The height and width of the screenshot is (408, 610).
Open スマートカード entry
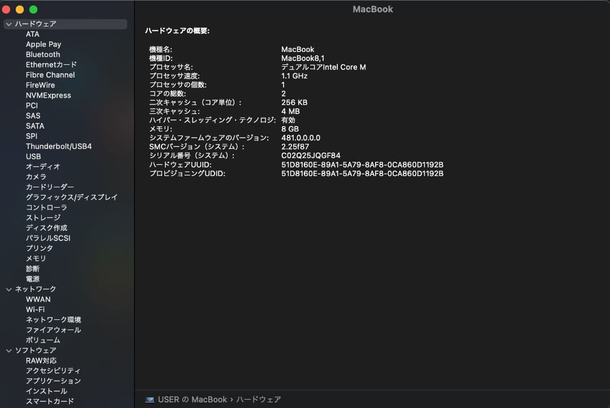click(x=50, y=401)
